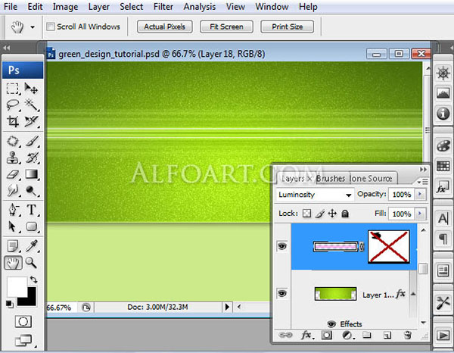Open the Filter menu

coord(163,7)
